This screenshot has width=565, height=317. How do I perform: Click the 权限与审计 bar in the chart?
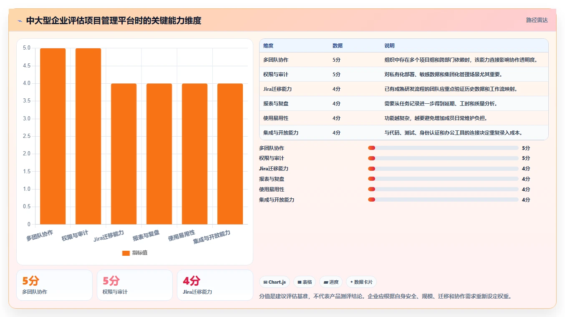88,136
